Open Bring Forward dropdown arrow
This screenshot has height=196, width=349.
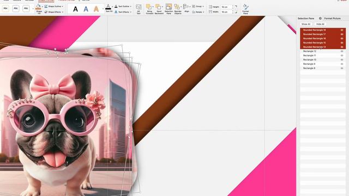153,7
